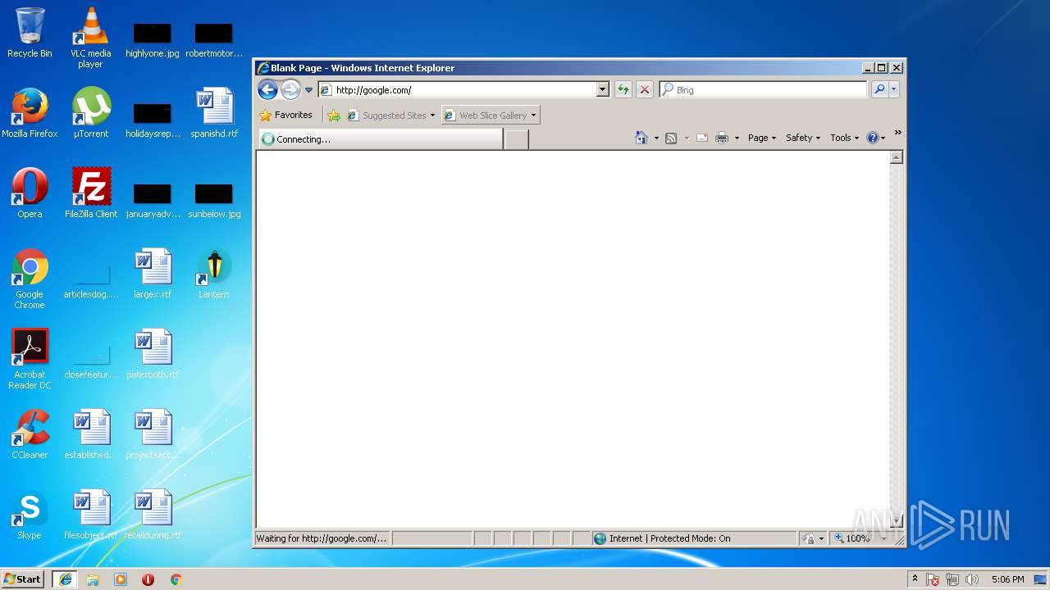
Task: Open Windows Explorer from taskbar
Action: (93, 579)
